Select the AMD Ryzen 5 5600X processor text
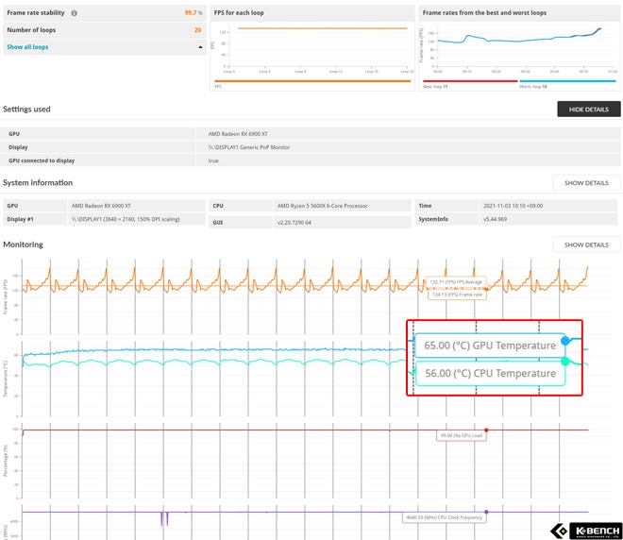The height and width of the screenshot is (540, 623). pyautogui.click(x=322, y=206)
